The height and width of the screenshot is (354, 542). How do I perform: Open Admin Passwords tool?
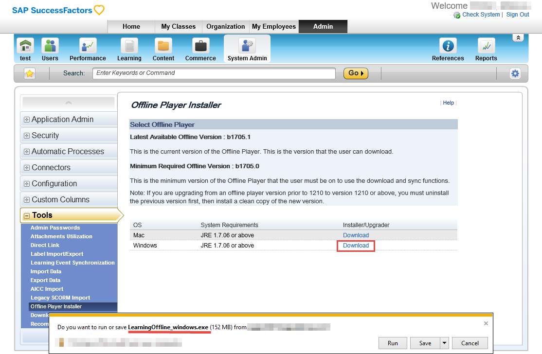pos(55,228)
